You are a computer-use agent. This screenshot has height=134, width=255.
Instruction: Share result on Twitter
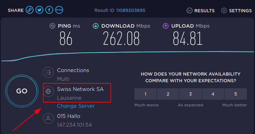39,10
